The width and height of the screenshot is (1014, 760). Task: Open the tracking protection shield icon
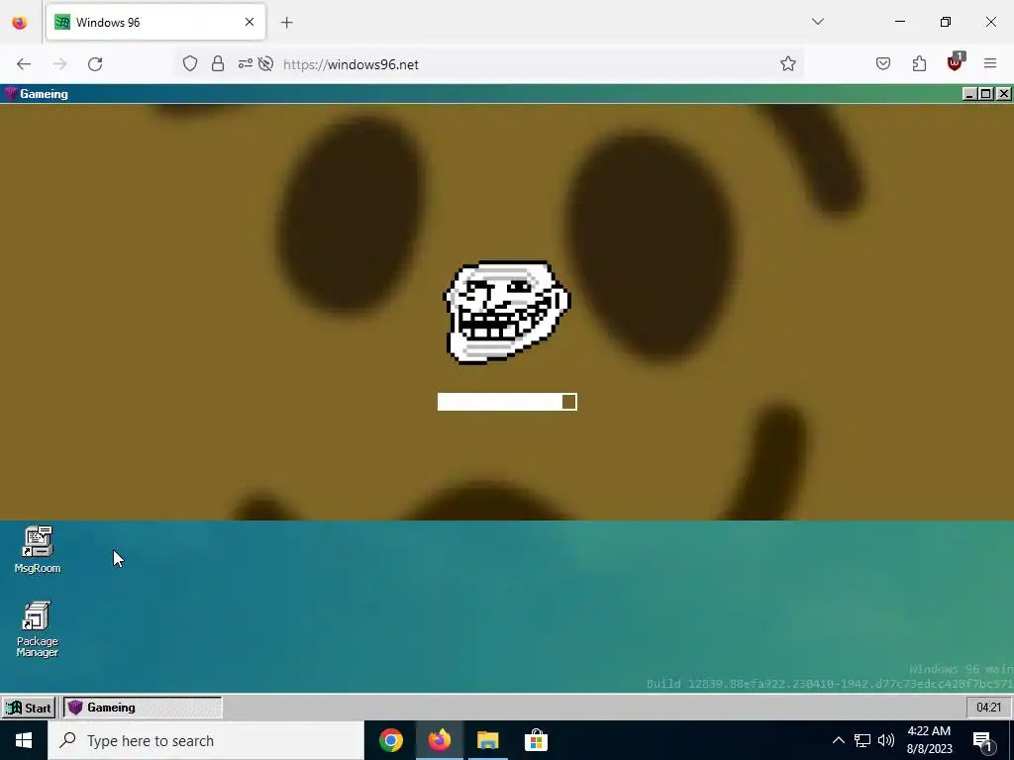(189, 64)
